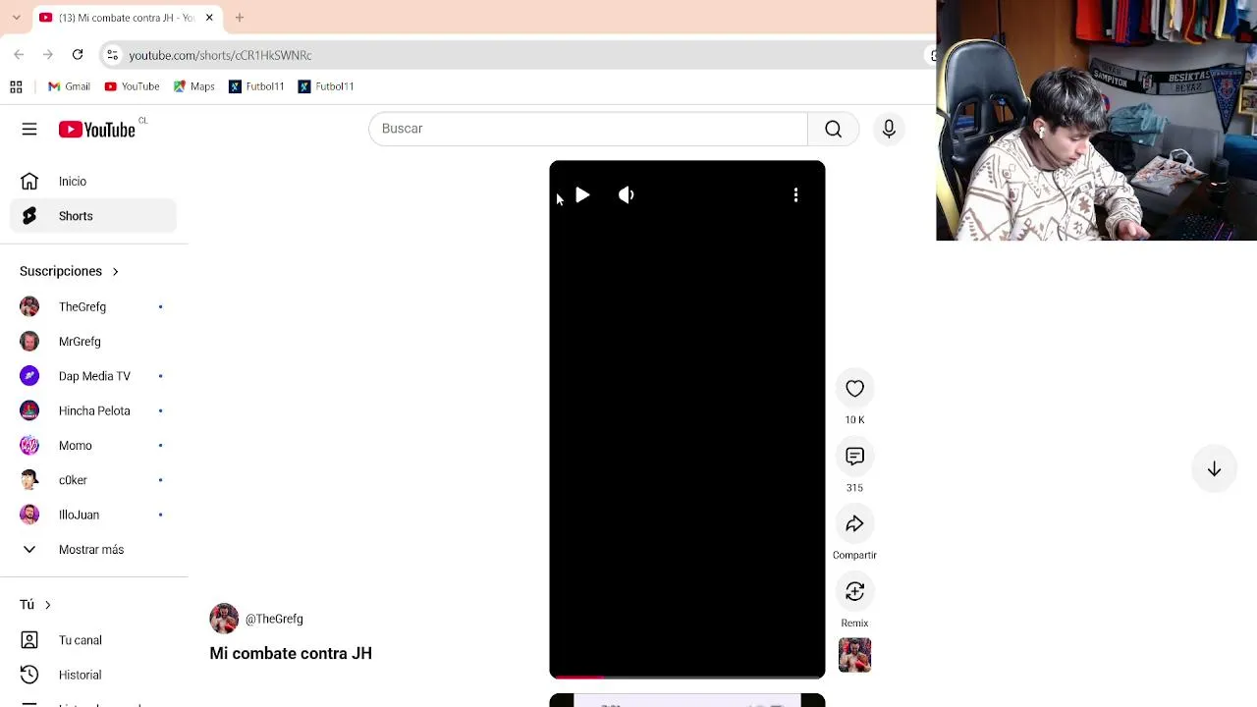This screenshot has height=707, width=1257.
Task: Like the short with the heart icon
Action: point(854,389)
